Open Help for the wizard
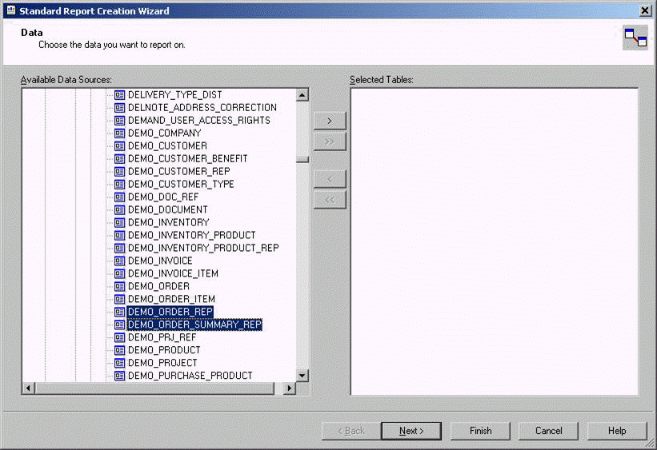 (x=616, y=431)
